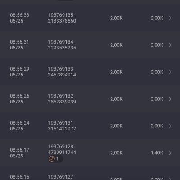Open chevron arrow on 08:56:17 row

170,153
